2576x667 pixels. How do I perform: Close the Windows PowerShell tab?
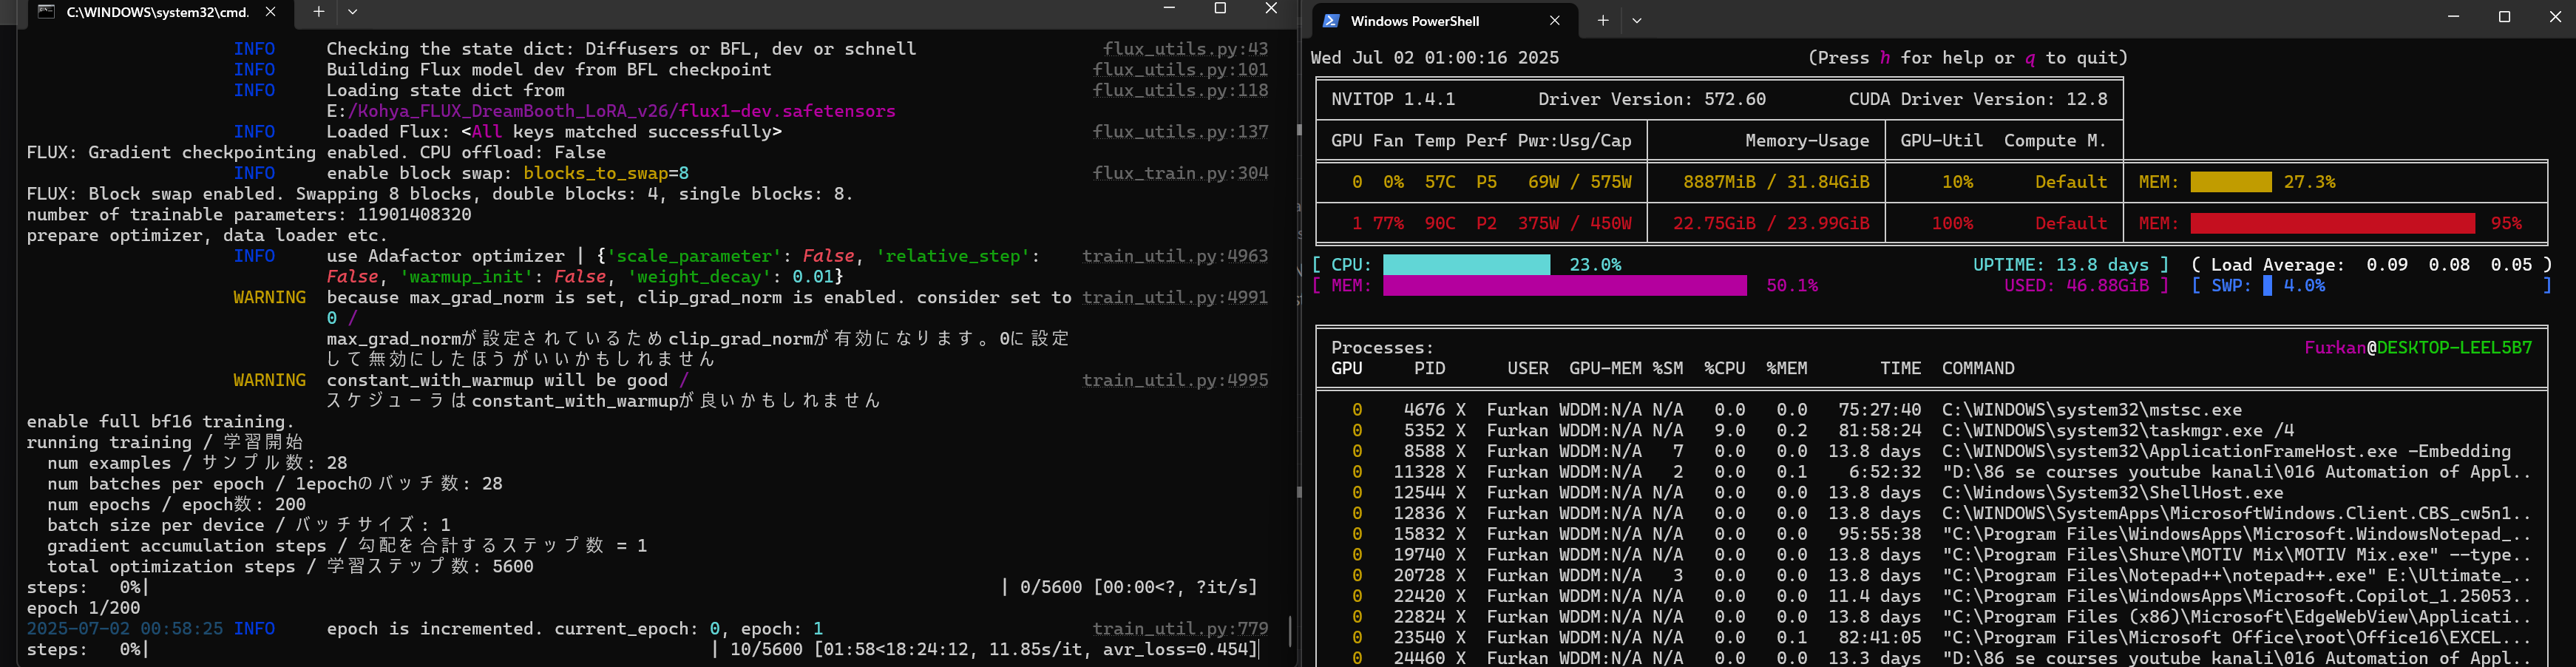(x=1554, y=21)
